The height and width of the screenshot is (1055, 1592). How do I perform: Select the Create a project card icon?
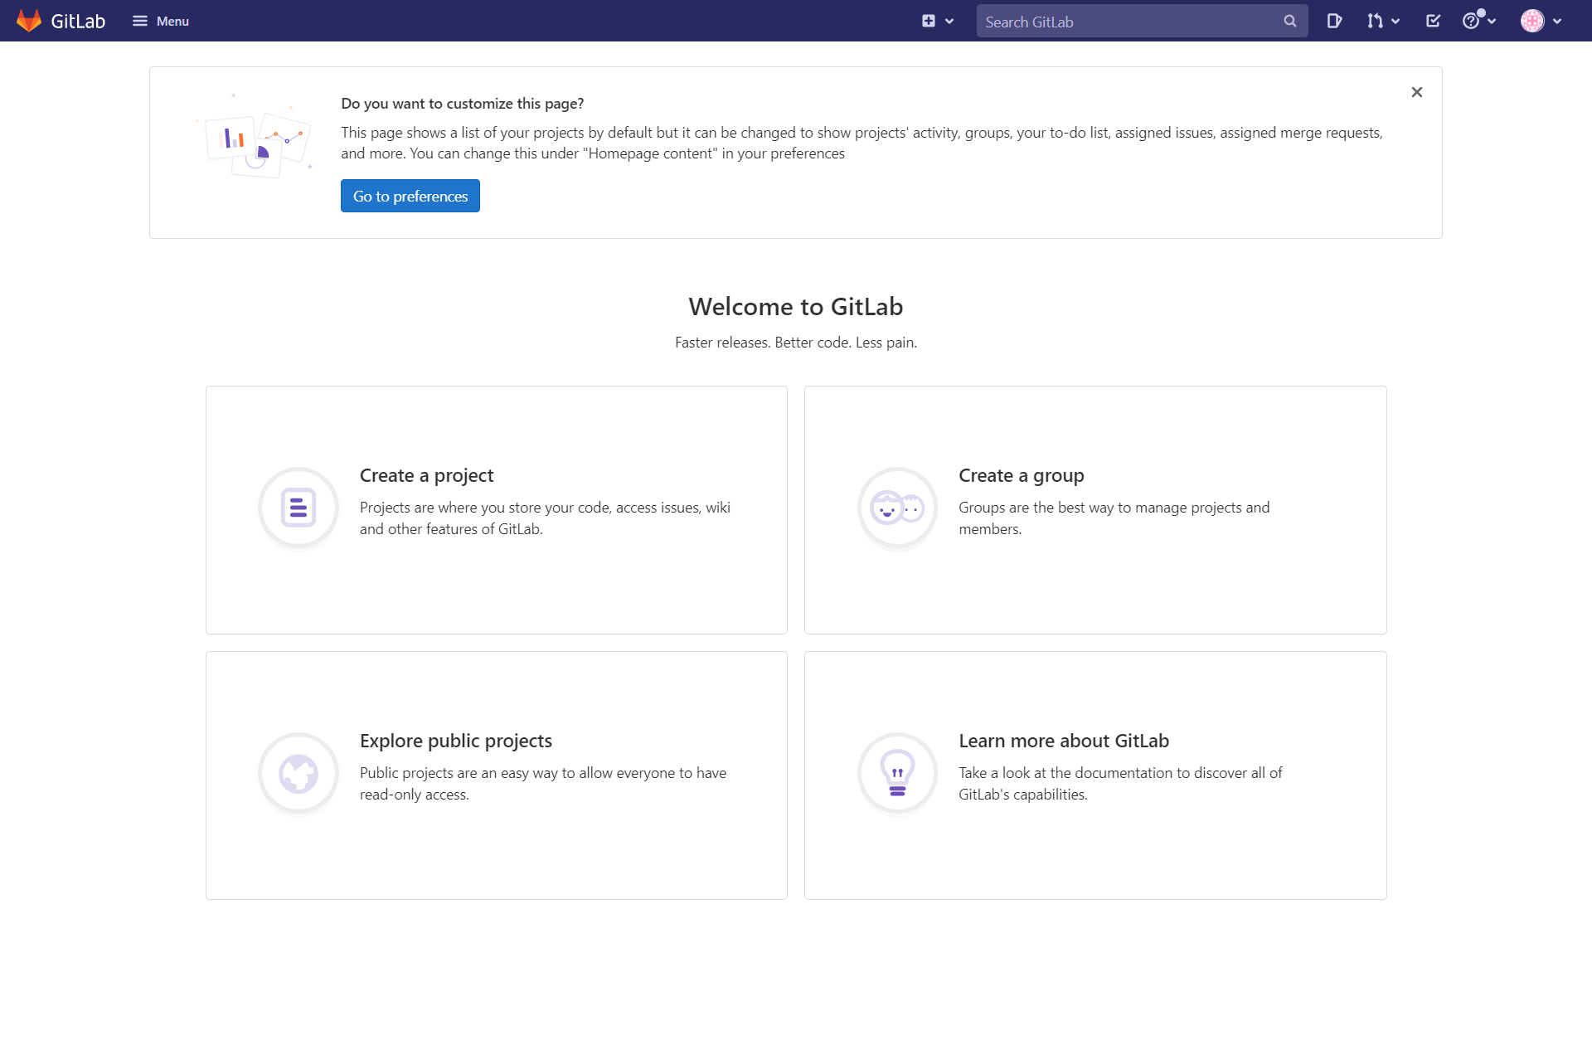tap(298, 508)
